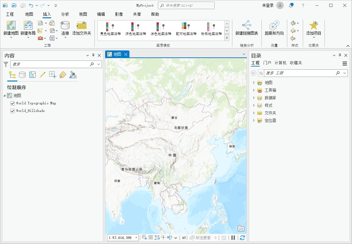This screenshot has width=352, height=244.
Task: Select 亮色地图注释 layer template
Action: coord(110,29)
